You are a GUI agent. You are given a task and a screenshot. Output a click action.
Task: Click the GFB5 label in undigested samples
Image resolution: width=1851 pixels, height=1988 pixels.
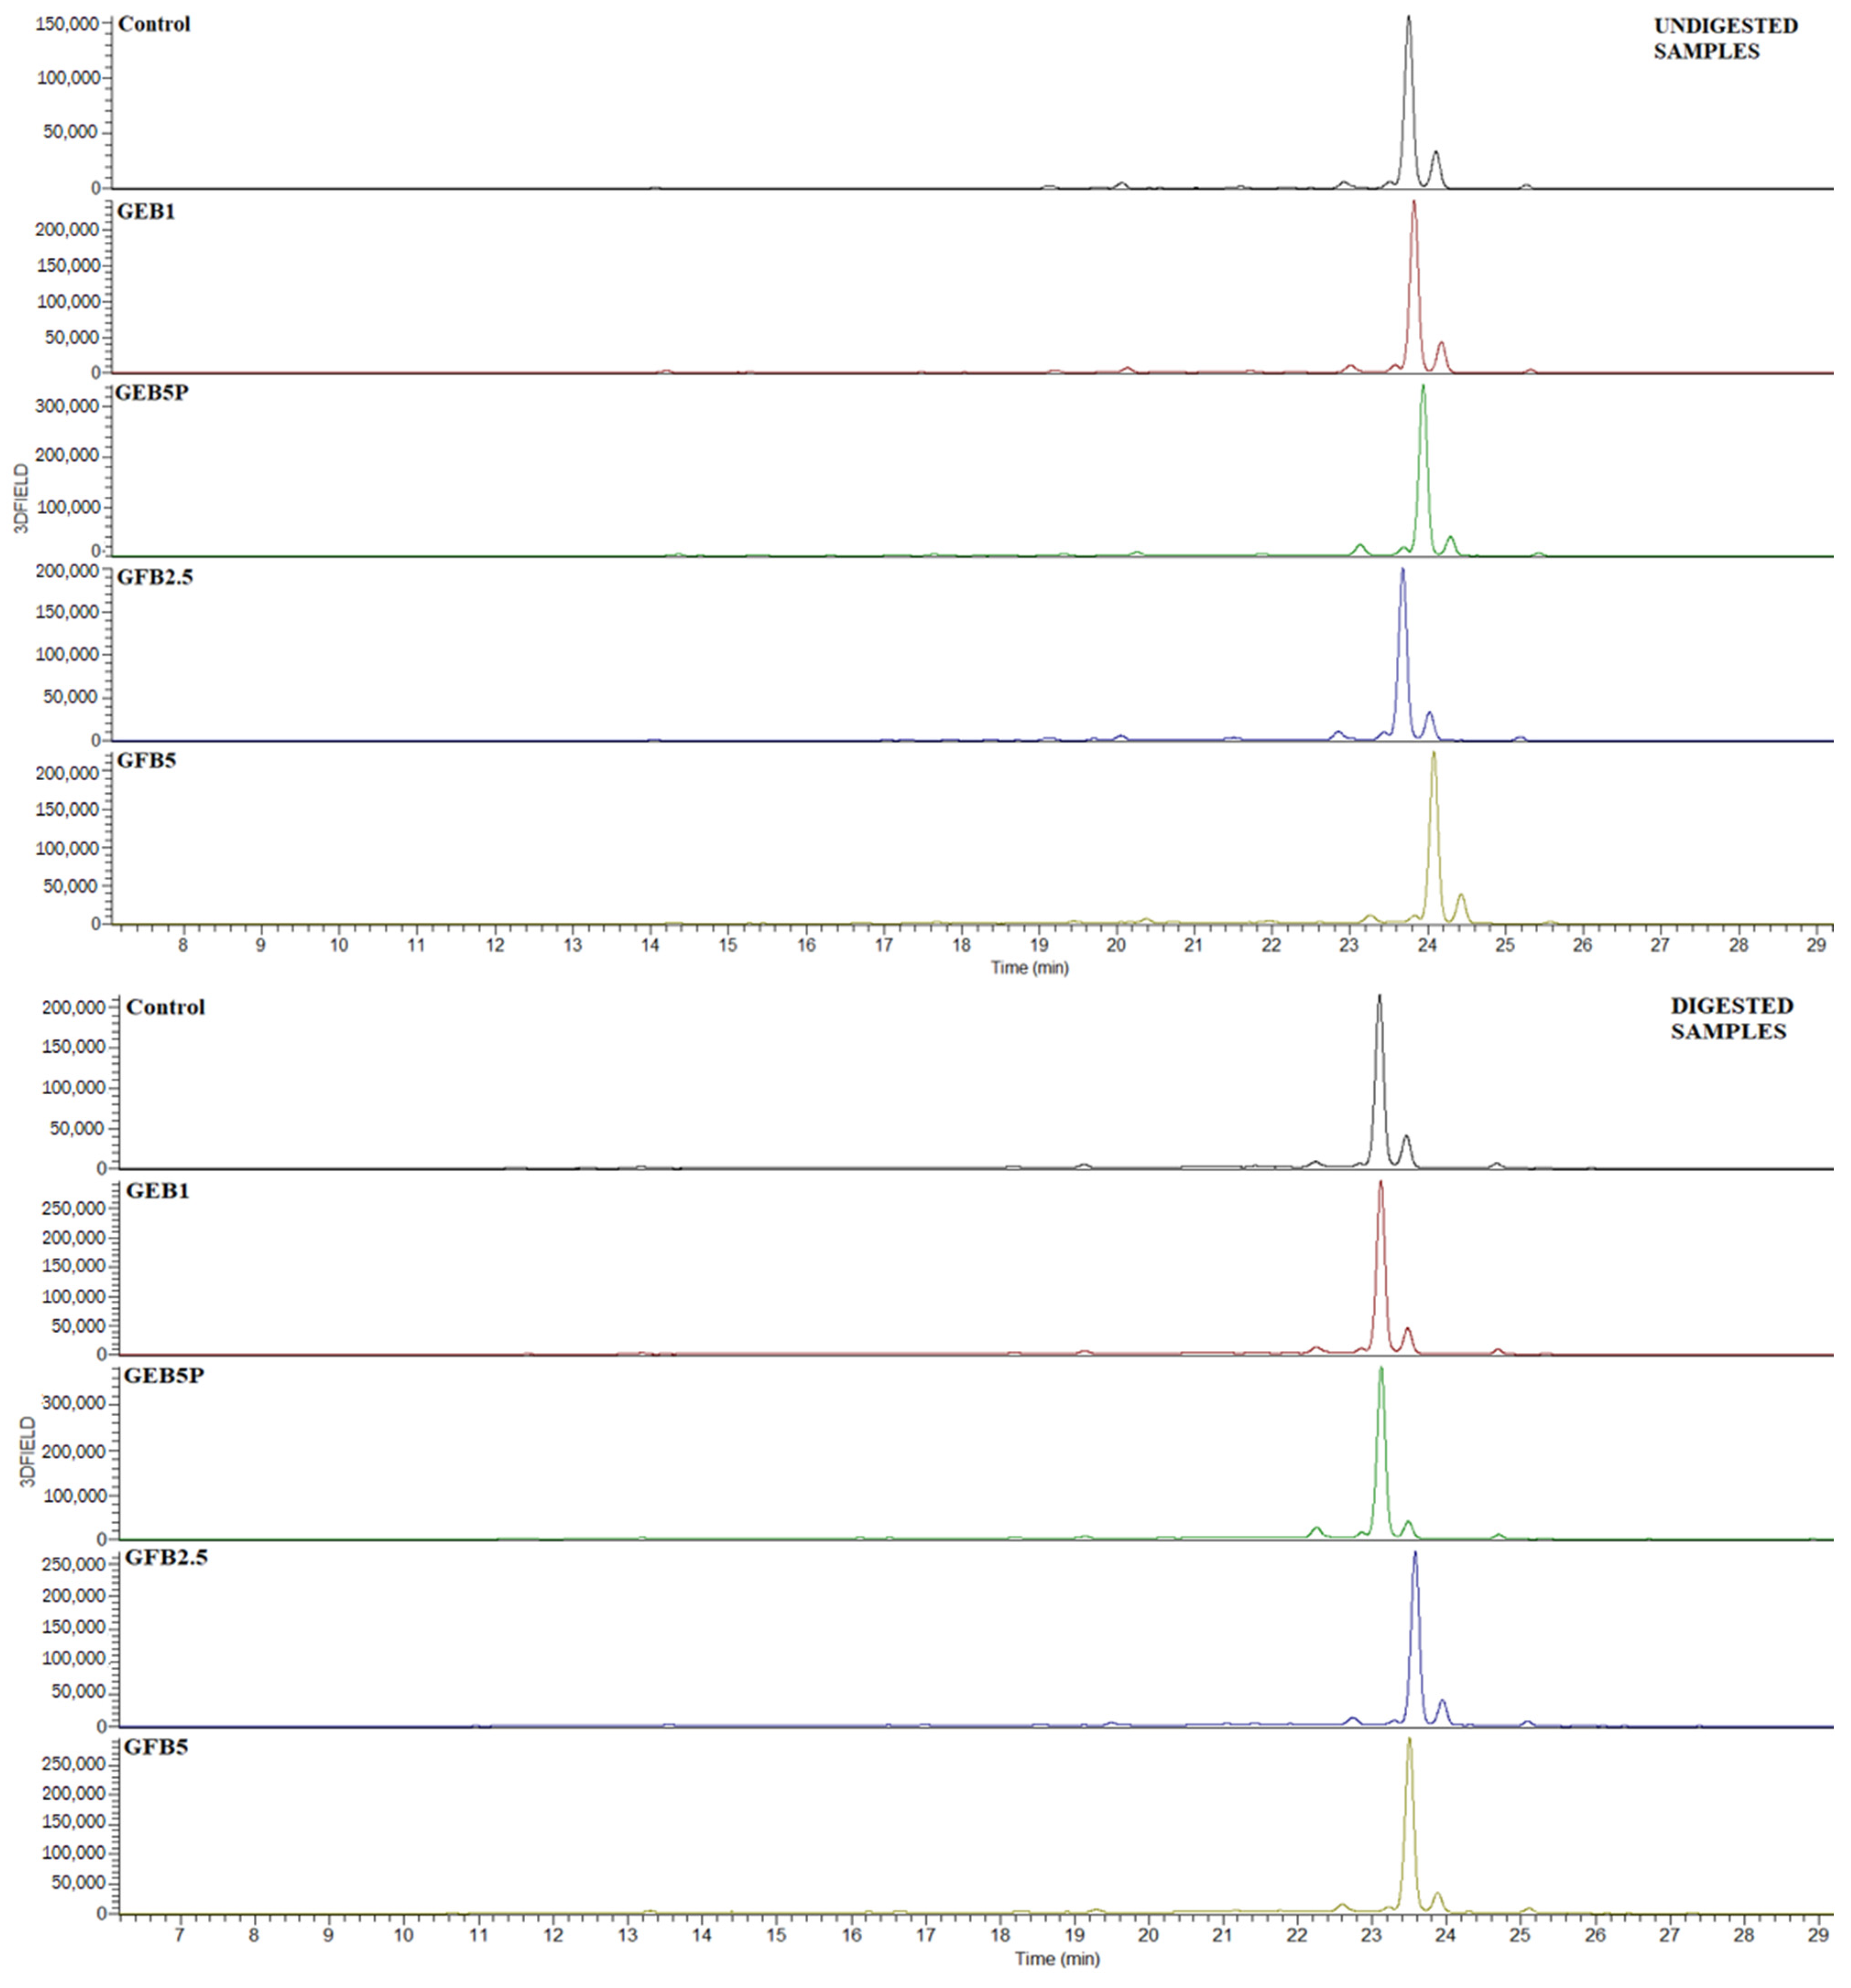click(x=146, y=761)
